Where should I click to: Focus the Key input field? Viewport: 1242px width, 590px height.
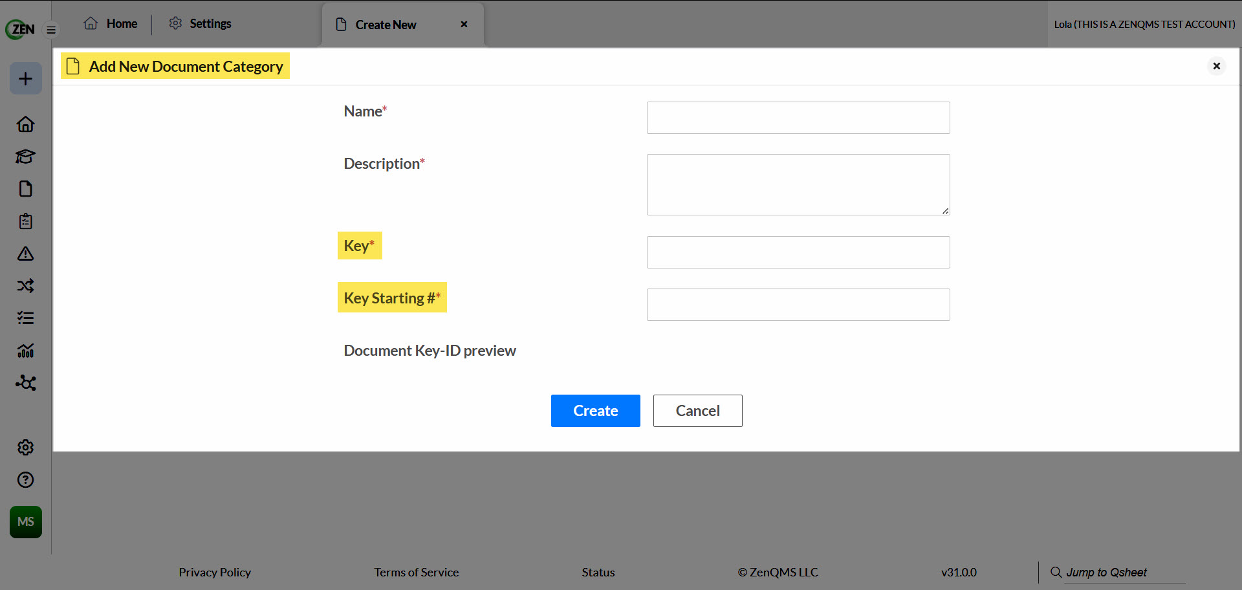point(798,252)
